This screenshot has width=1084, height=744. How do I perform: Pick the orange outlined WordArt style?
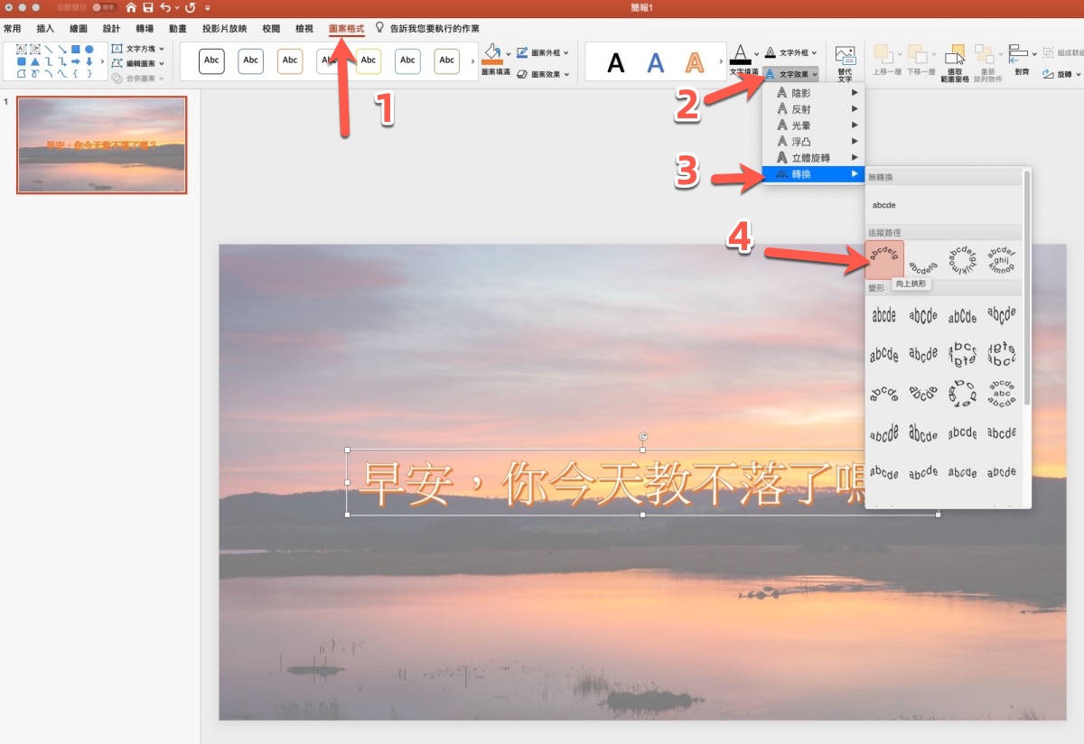694,62
